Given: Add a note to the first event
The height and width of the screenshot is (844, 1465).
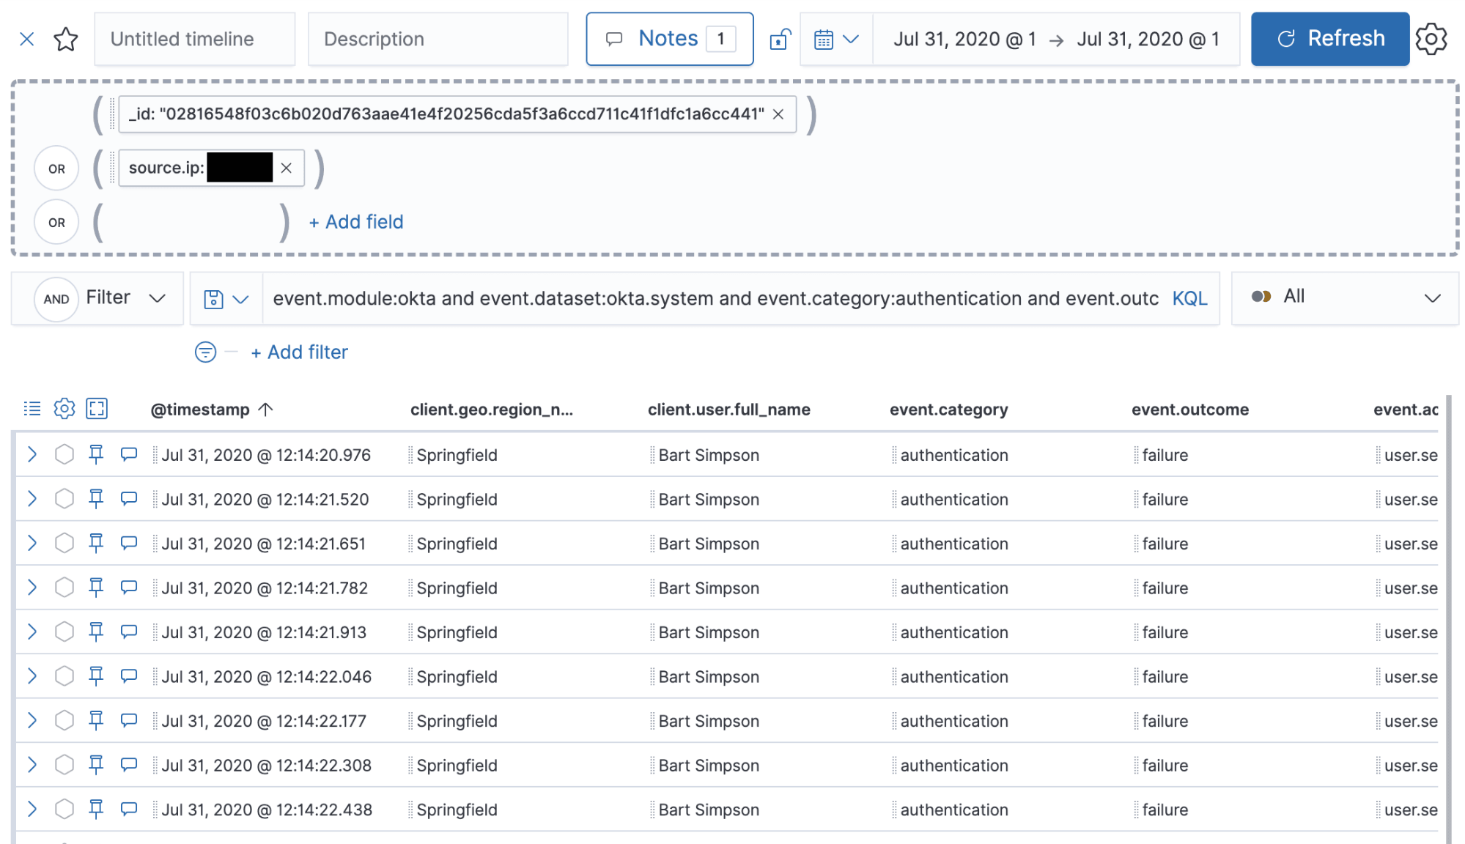Looking at the screenshot, I should click(128, 454).
